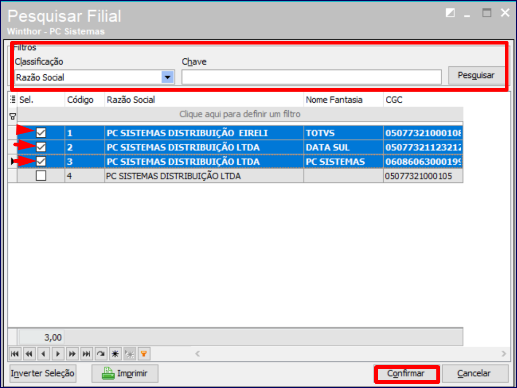
Task: Click the DATA SUL nome fantasia cell
Action: click(343, 147)
